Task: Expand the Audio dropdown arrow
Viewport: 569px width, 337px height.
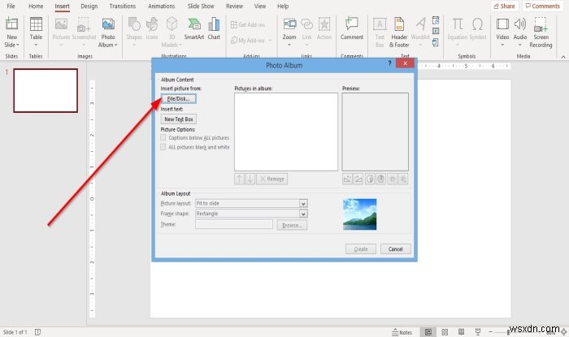Action: (x=520, y=45)
